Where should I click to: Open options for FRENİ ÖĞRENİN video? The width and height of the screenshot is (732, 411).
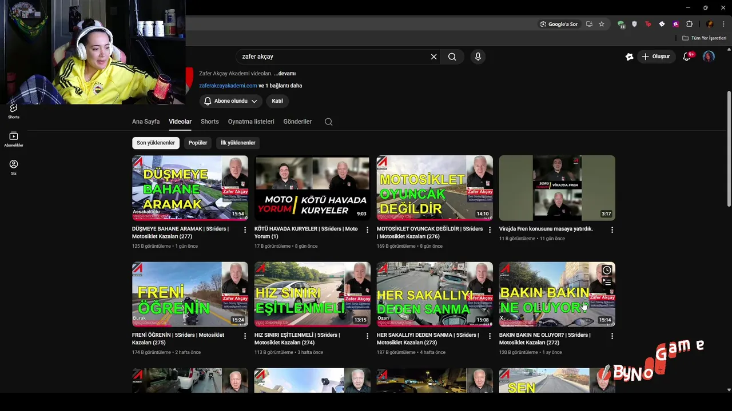click(x=245, y=336)
